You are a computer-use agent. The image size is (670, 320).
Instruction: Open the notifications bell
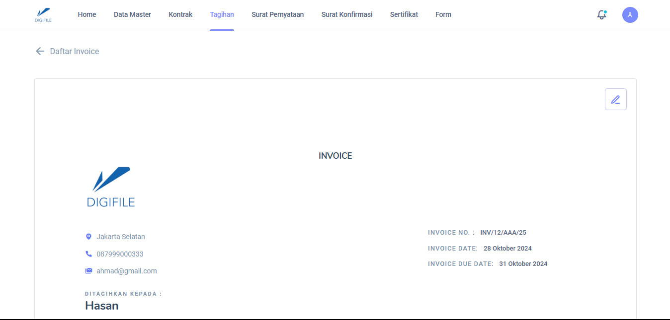(x=602, y=15)
